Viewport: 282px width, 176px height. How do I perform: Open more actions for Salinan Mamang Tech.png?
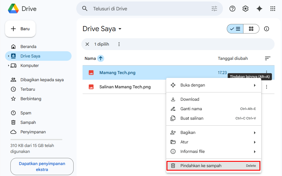[x=267, y=87]
